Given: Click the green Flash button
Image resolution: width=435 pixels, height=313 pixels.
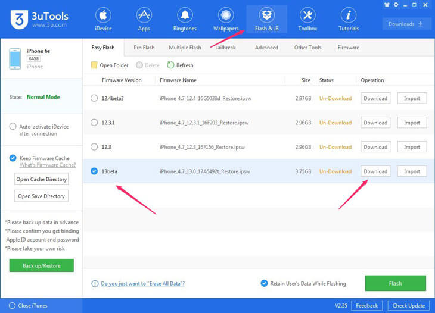Looking at the screenshot, I should [395, 283].
